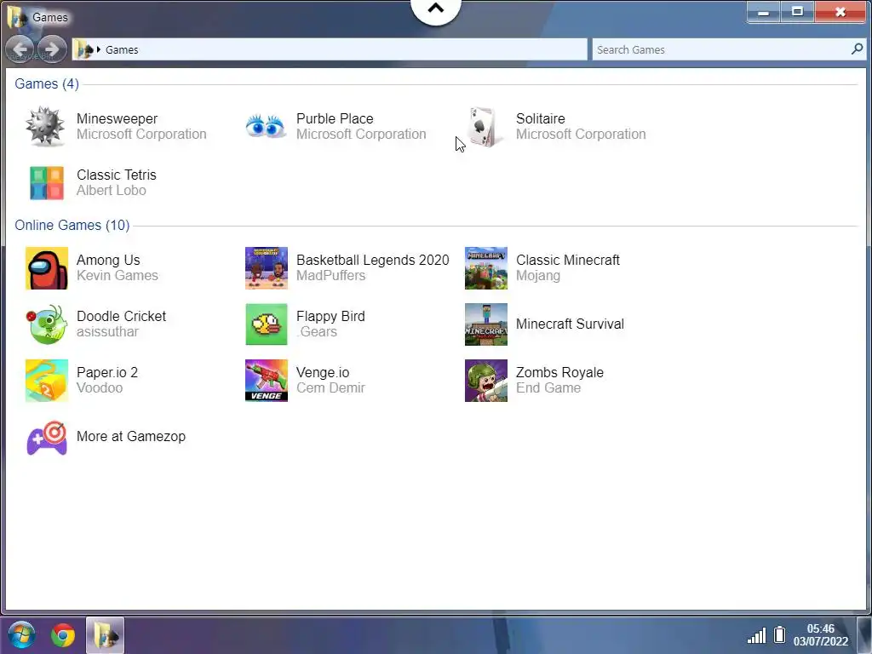Go forward with the right arrow button
The image size is (872, 654).
click(52, 49)
